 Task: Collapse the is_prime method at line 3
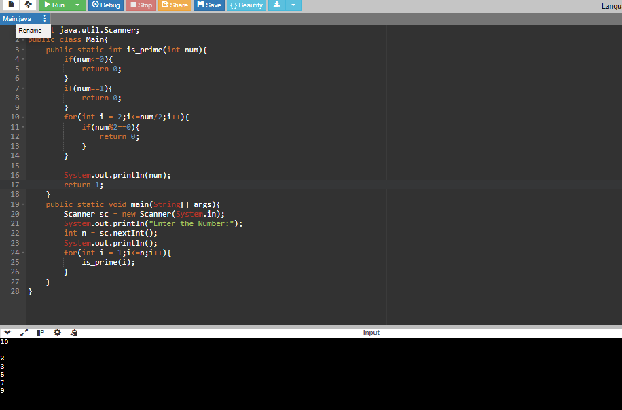click(x=23, y=50)
